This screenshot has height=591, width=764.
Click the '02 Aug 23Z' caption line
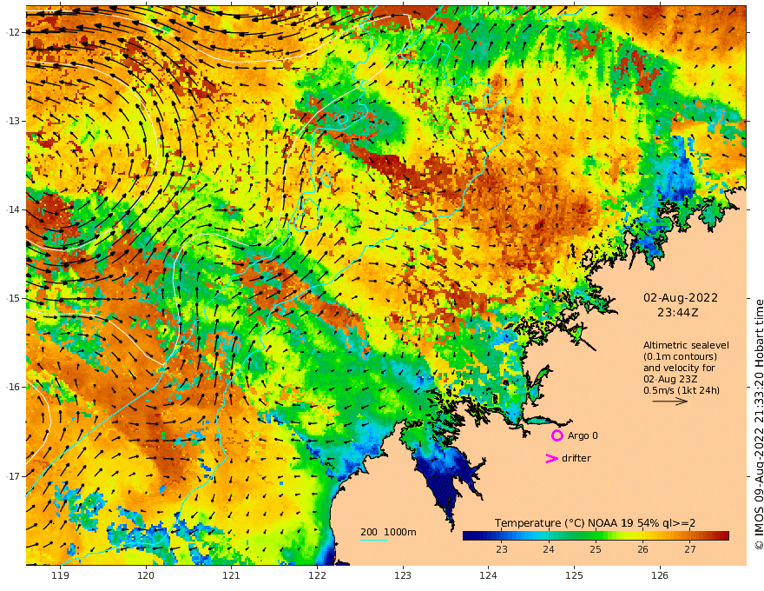point(670,380)
